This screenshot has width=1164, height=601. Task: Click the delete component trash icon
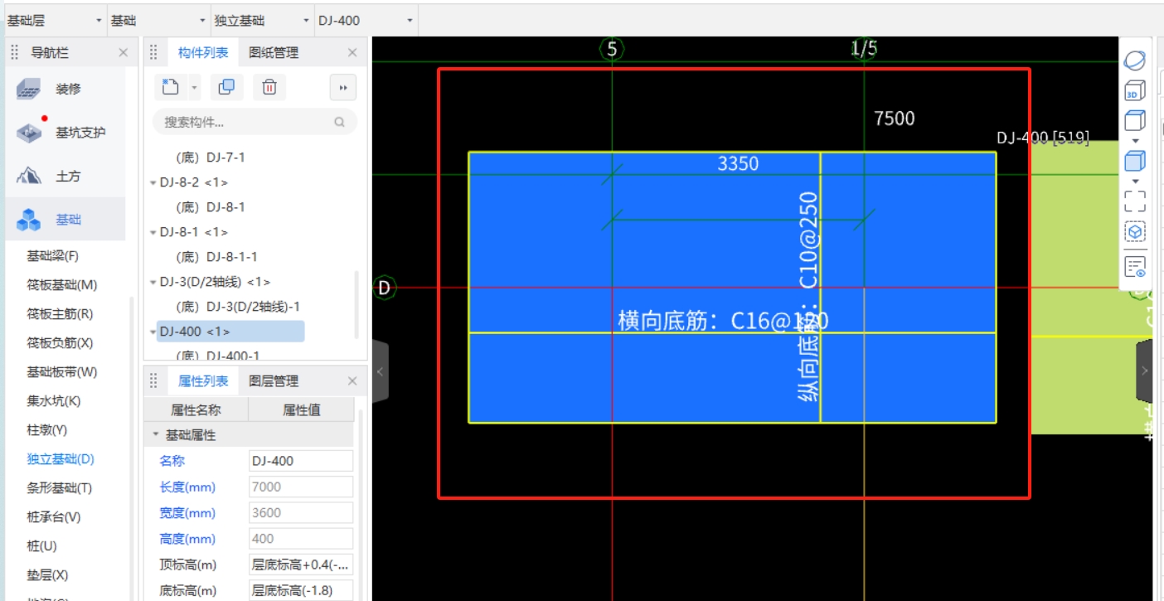point(269,87)
